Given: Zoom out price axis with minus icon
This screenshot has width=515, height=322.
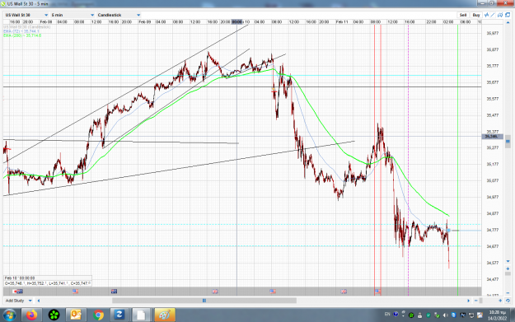Looking at the screenshot, I should (508, 292).
